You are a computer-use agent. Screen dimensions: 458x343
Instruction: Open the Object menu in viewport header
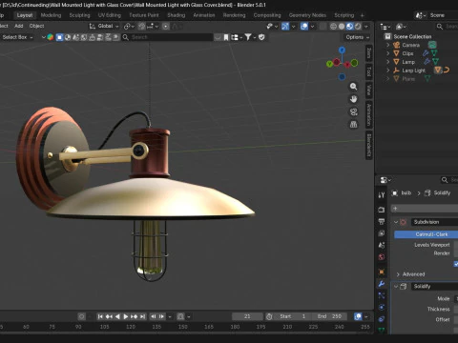(x=36, y=26)
